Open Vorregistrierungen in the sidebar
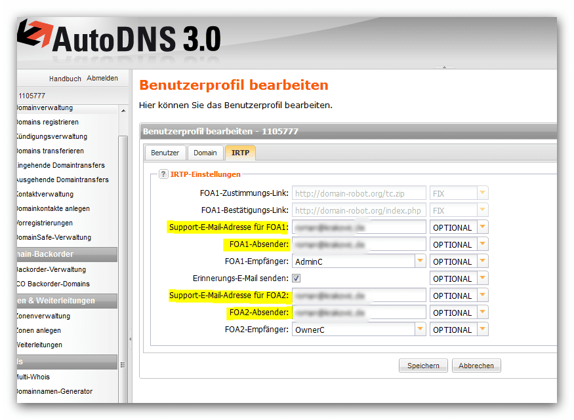Viewport: 574px width, 420px height. [x=45, y=223]
